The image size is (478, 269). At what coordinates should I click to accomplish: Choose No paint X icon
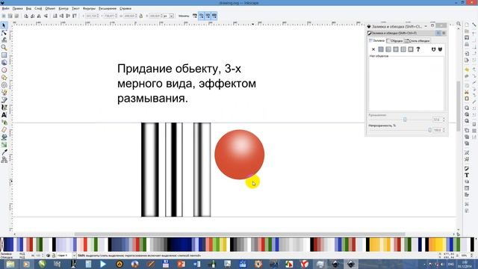pyautogui.click(x=373, y=49)
